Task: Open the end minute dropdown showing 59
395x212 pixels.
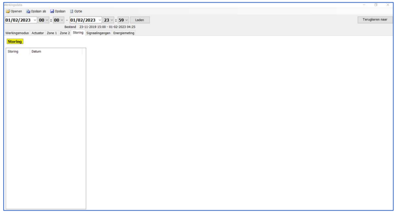Action: coord(126,20)
